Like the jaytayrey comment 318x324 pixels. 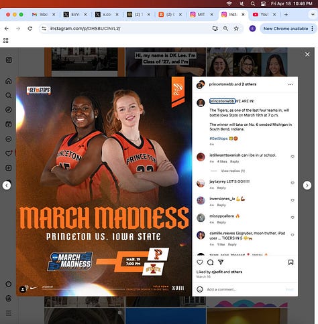point(293,183)
